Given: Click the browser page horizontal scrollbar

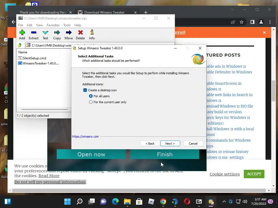Looking at the screenshot, I should [x=139, y=190].
